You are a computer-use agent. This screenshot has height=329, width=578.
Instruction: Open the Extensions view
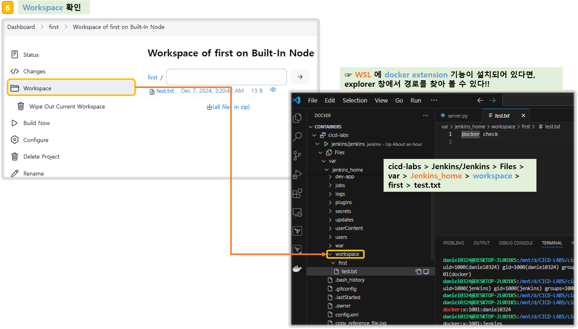point(297,193)
